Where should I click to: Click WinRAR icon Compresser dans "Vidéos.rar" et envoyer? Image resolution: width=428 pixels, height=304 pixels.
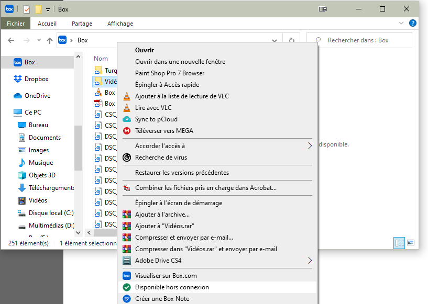pyautogui.click(x=127, y=249)
